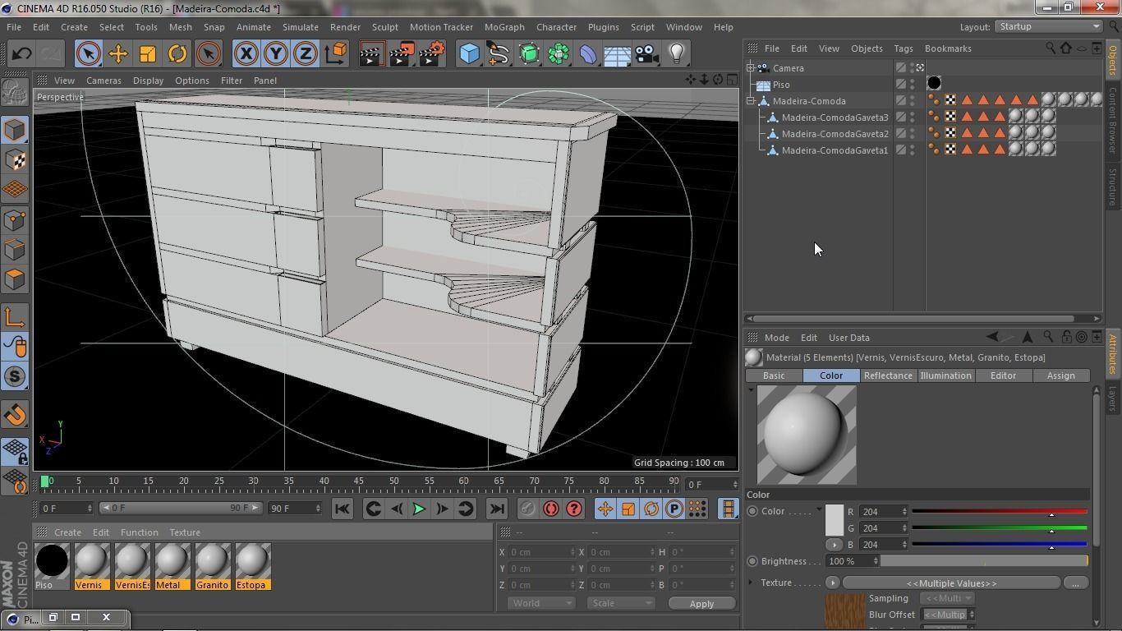Image resolution: width=1122 pixels, height=631 pixels.
Task: Click the S viewport solo icon
Action: tap(15, 377)
